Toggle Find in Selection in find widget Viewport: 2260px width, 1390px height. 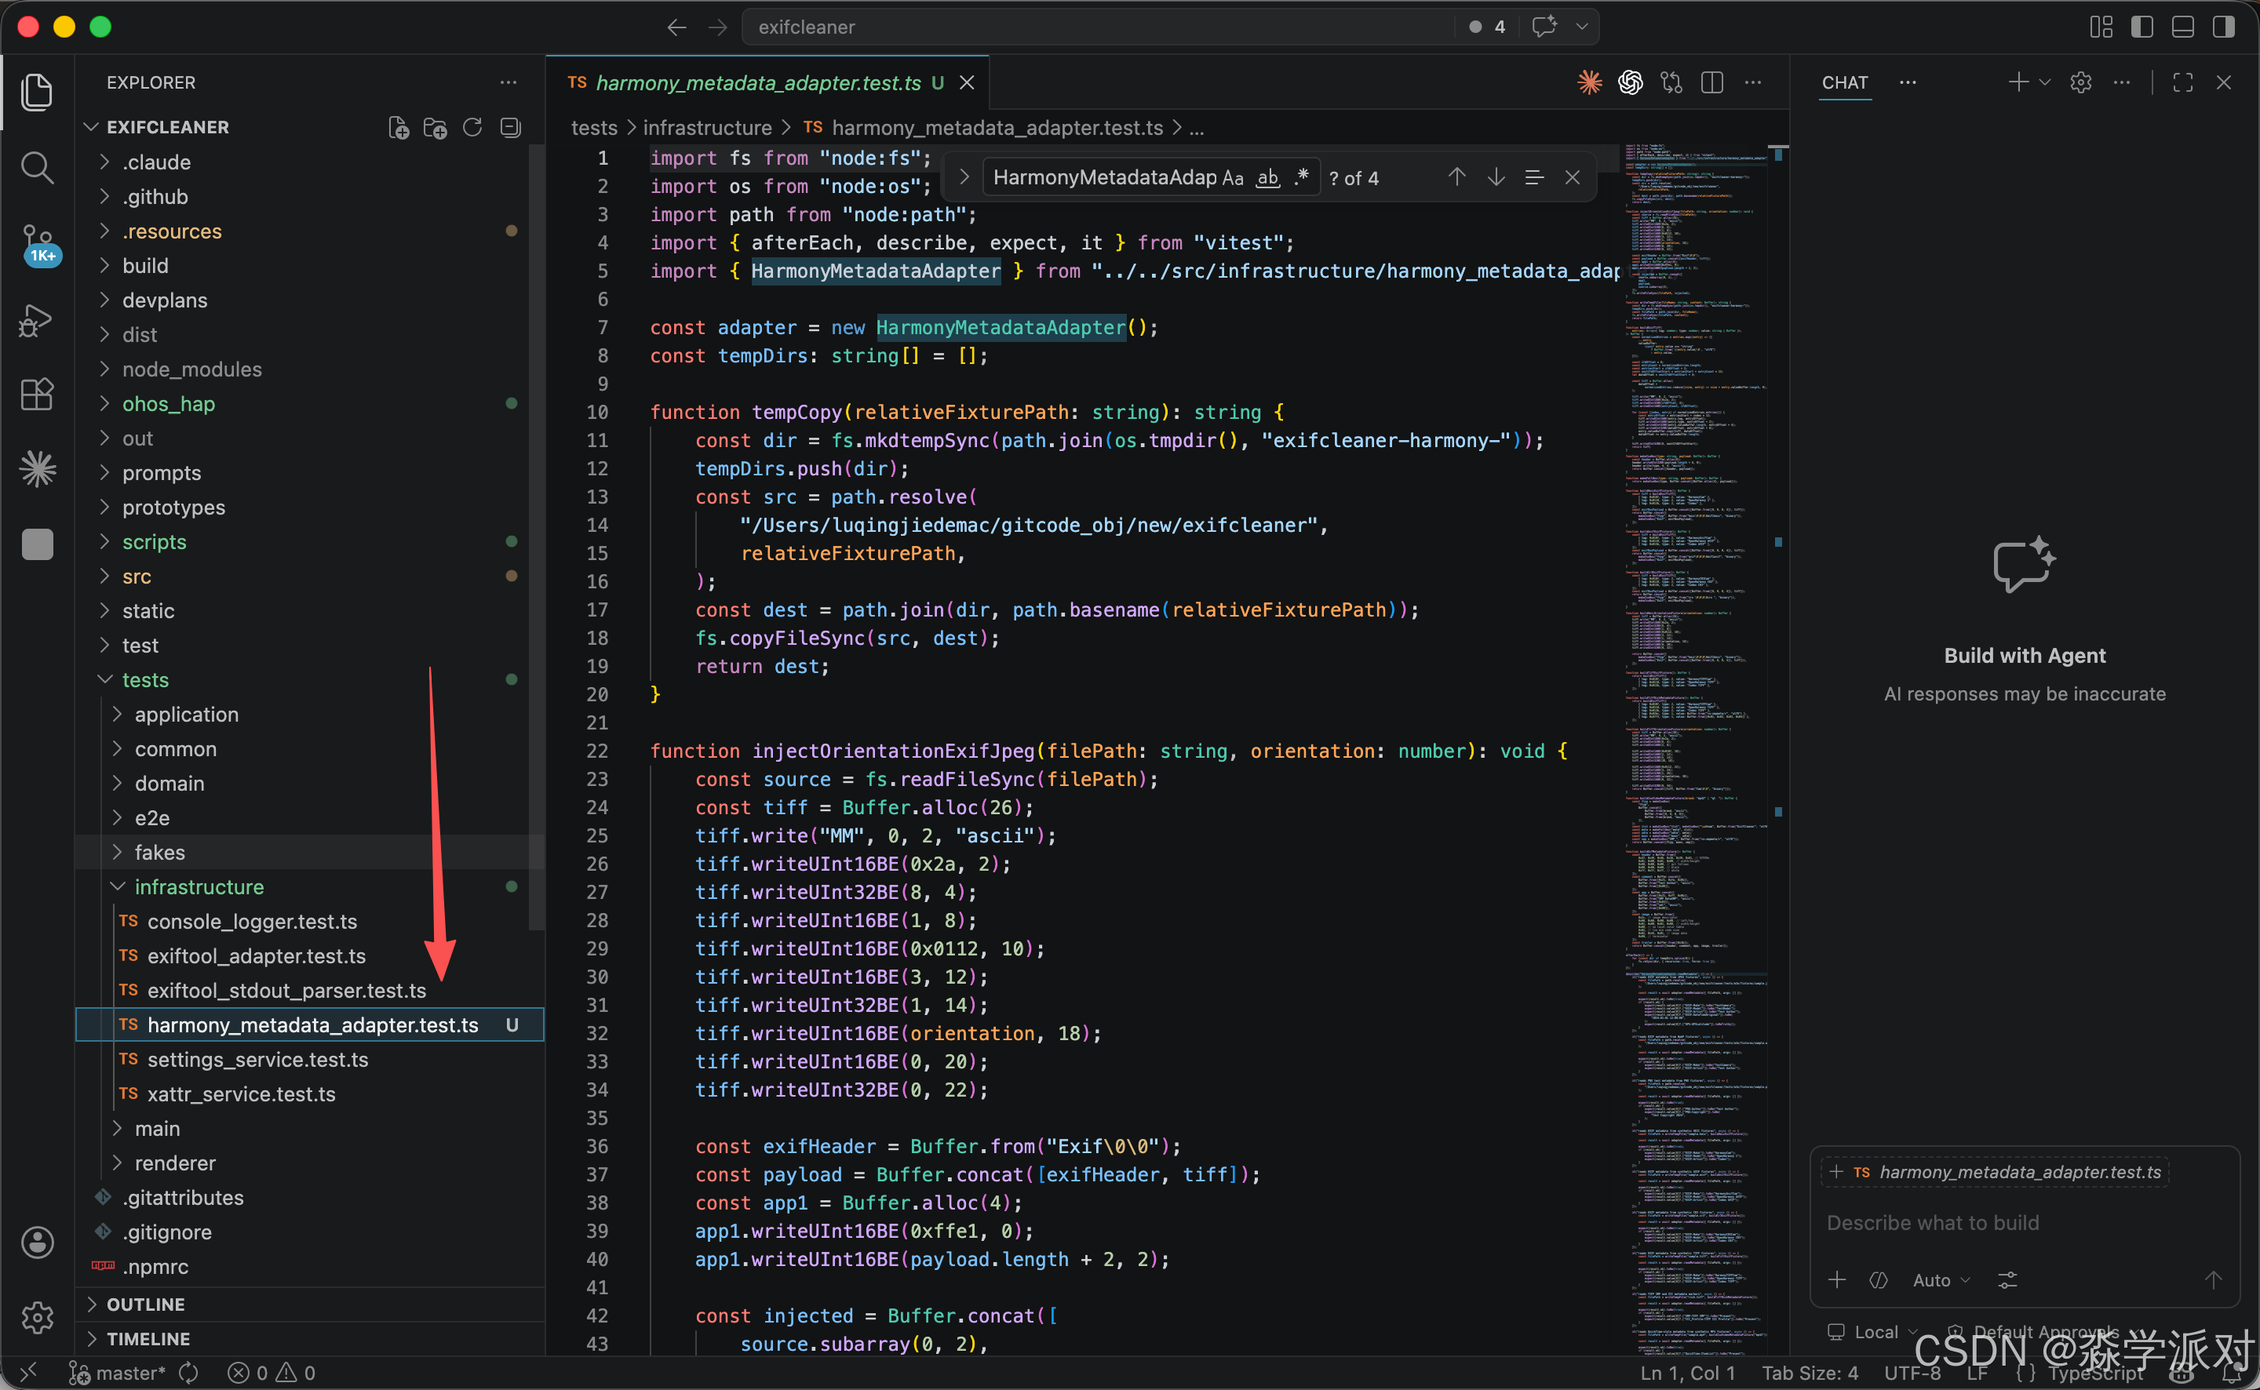click(x=1533, y=177)
